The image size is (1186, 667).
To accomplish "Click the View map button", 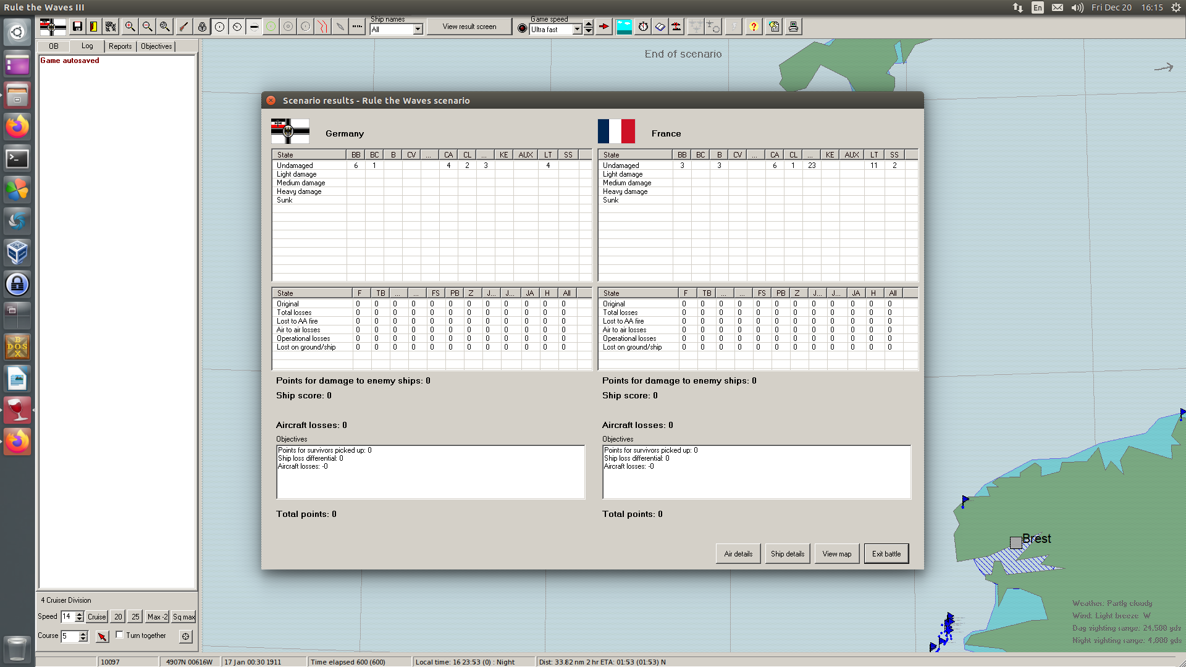I will (837, 554).
